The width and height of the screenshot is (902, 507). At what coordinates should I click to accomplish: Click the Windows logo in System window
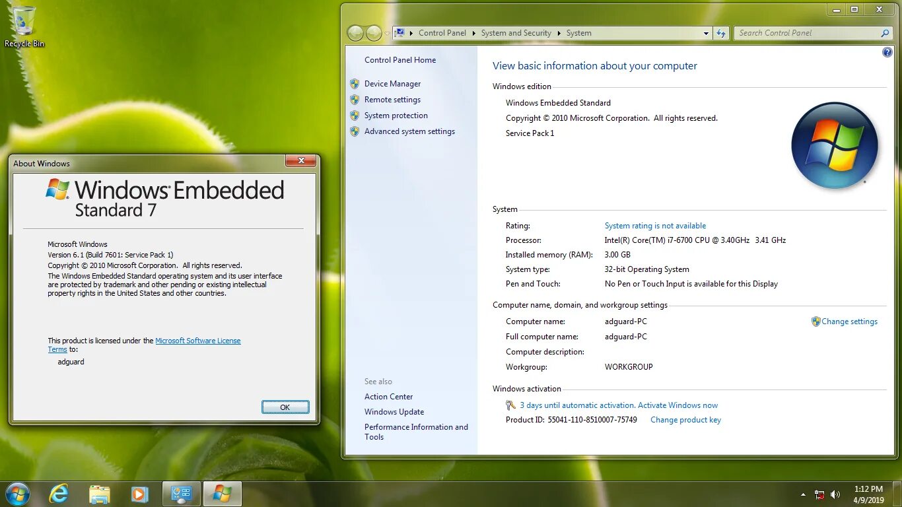coord(835,145)
